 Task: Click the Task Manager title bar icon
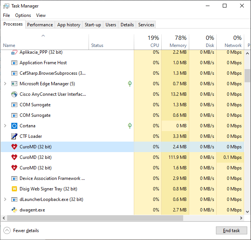[6, 6]
